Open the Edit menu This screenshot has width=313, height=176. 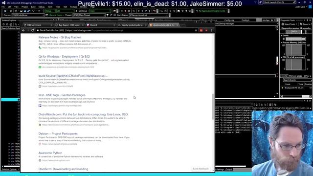(9, 7)
